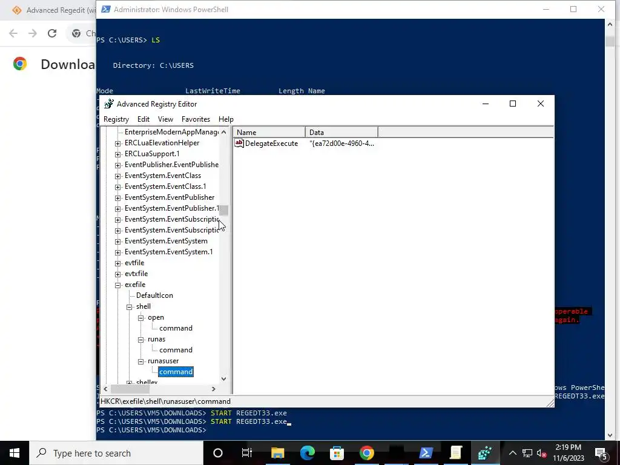This screenshot has height=465, width=620.
Task: Open Microsoft Store from the taskbar
Action: click(337, 453)
